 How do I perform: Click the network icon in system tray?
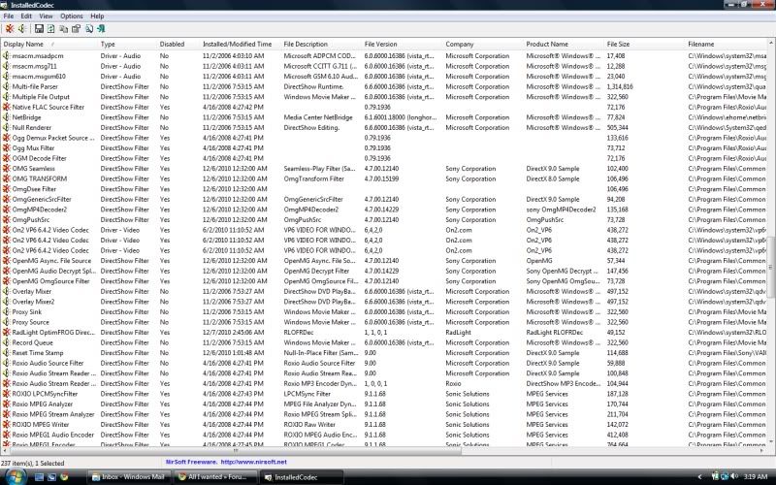725,476
